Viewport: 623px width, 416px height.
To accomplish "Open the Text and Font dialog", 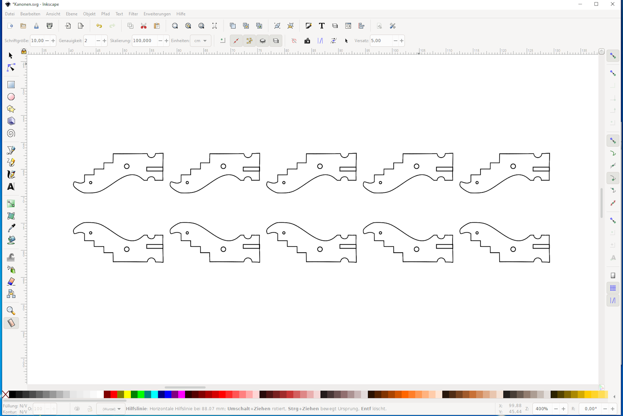I will (x=321, y=26).
